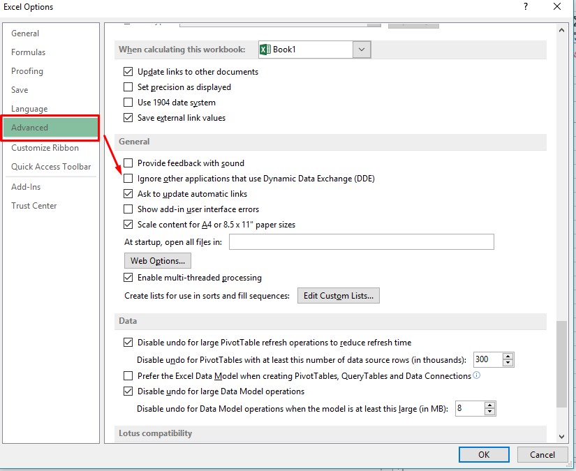
Task: Click the 'Lotus compatibility' section heading
Action: 156,433
